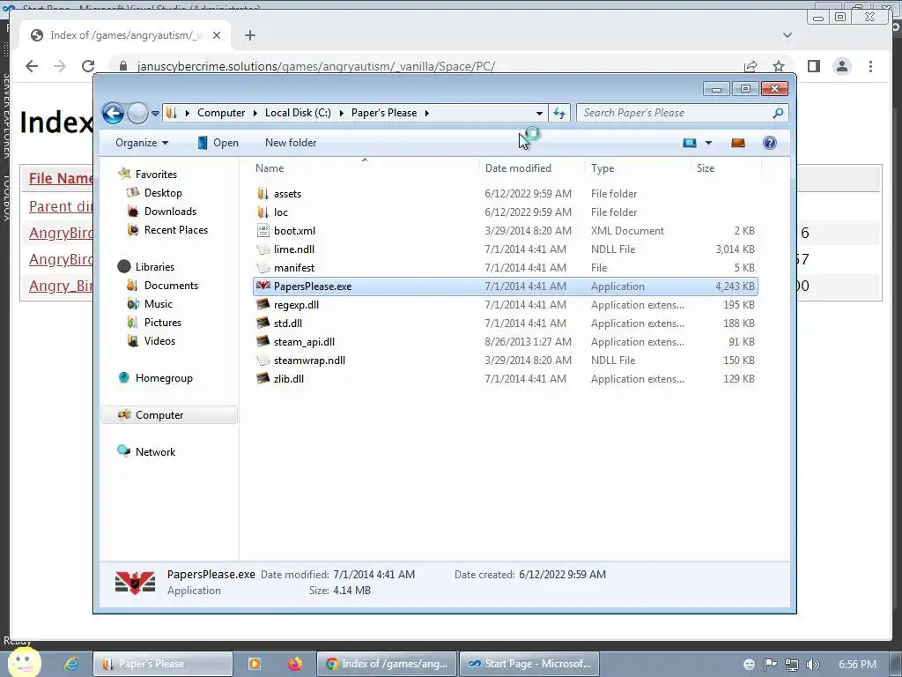The image size is (902, 677).
Task: Click Chrome's back arrow button
Action: click(x=32, y=66)
